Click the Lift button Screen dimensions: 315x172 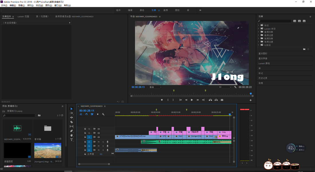(210, 100)
